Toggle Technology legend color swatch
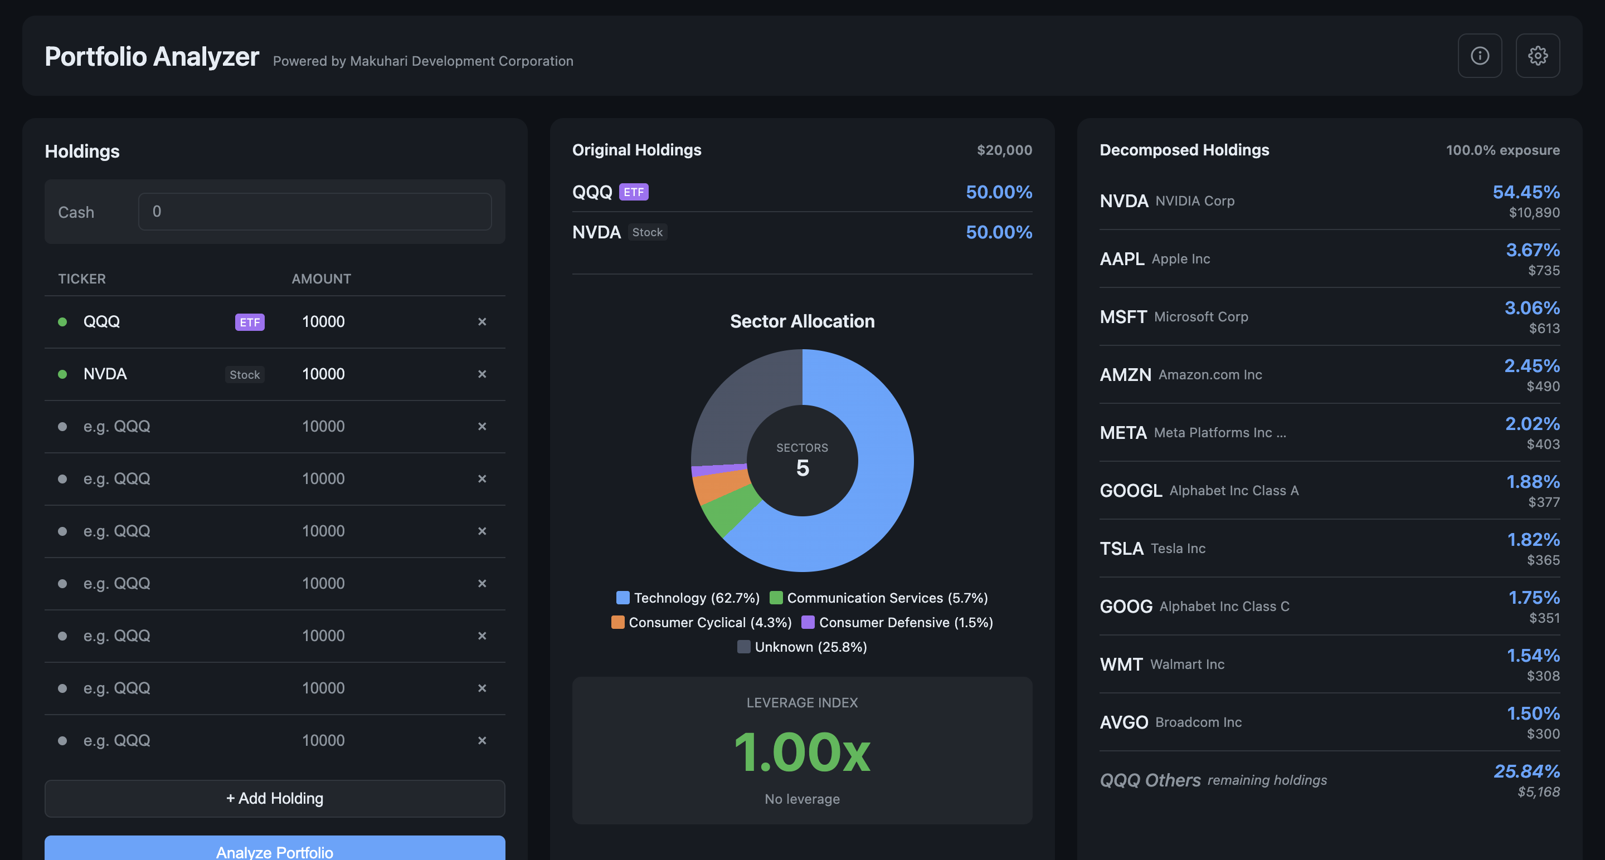This screenshot has width=1605, height=860. pos(622,598)
